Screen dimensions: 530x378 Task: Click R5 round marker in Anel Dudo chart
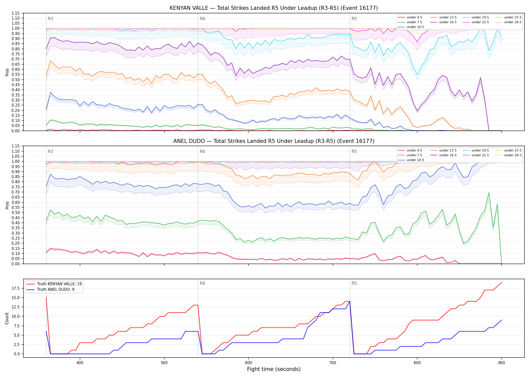pos(354,151)
